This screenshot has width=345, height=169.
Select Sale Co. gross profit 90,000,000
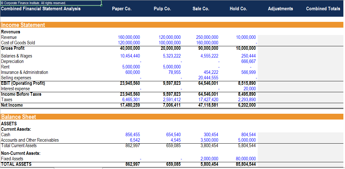coord(208,48)
